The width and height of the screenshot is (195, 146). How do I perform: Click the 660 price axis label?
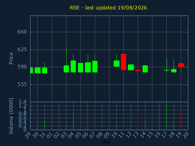point(22,32)
